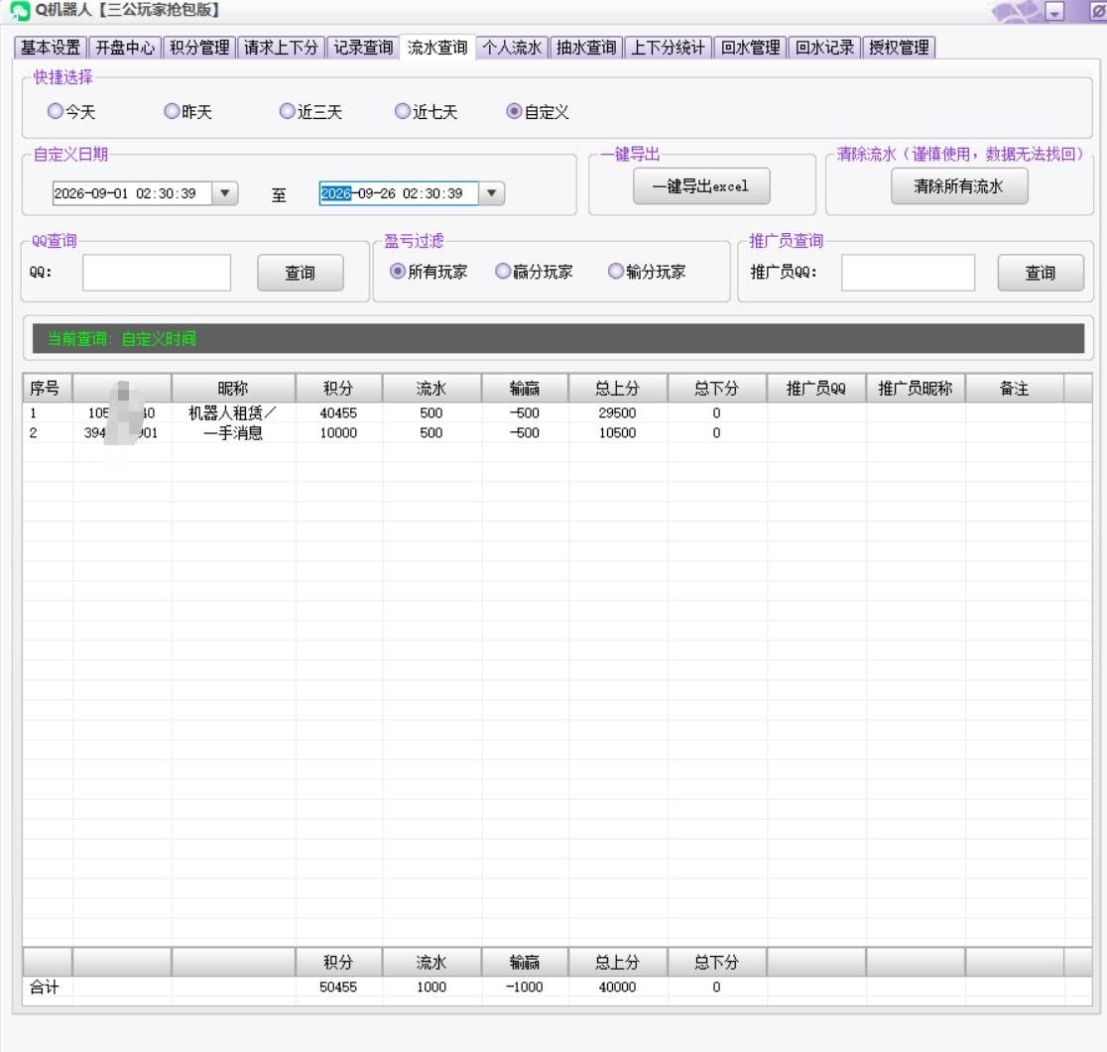The height and width of the screenshot is (1052, 1107).
Task: Click the 一键导出excel button
Action: (x=701, y=186)
